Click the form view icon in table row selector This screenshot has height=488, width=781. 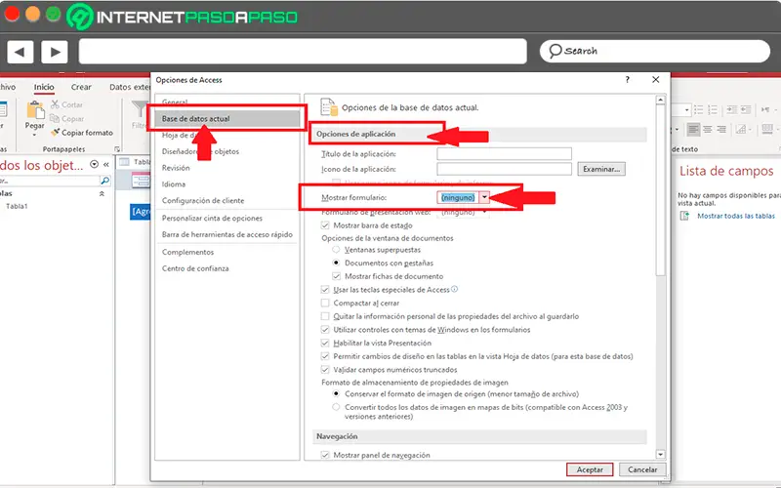point(140,181)
